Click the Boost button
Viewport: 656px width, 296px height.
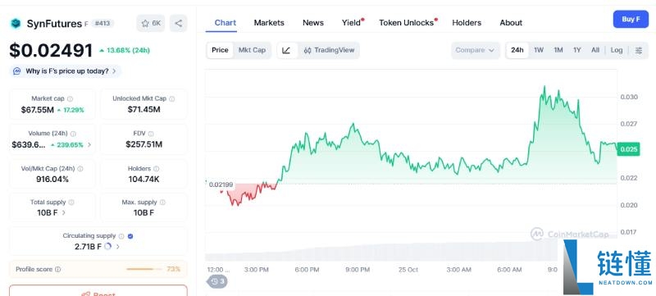click(98, 291)
